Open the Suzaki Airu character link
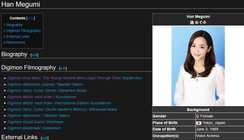The width and height of the screenshot is (244, 140). [x=132, y=78]
